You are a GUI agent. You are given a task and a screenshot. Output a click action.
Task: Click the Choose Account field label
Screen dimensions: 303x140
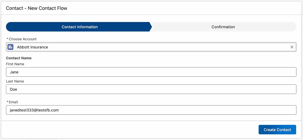tap(23, 39)
